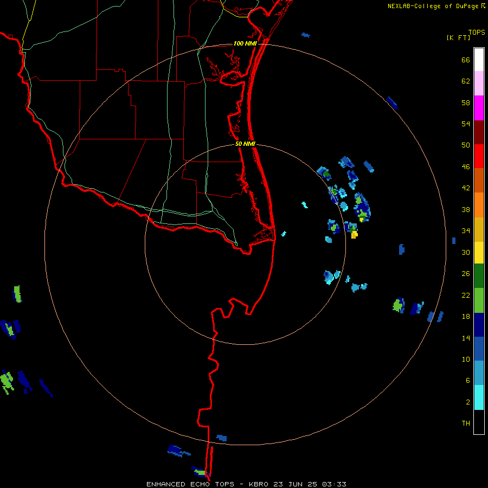Viewport: 488px width, 488px height.
Task: Click the legend value '66'
Action: pyautogui.click(x=466, y=60)
